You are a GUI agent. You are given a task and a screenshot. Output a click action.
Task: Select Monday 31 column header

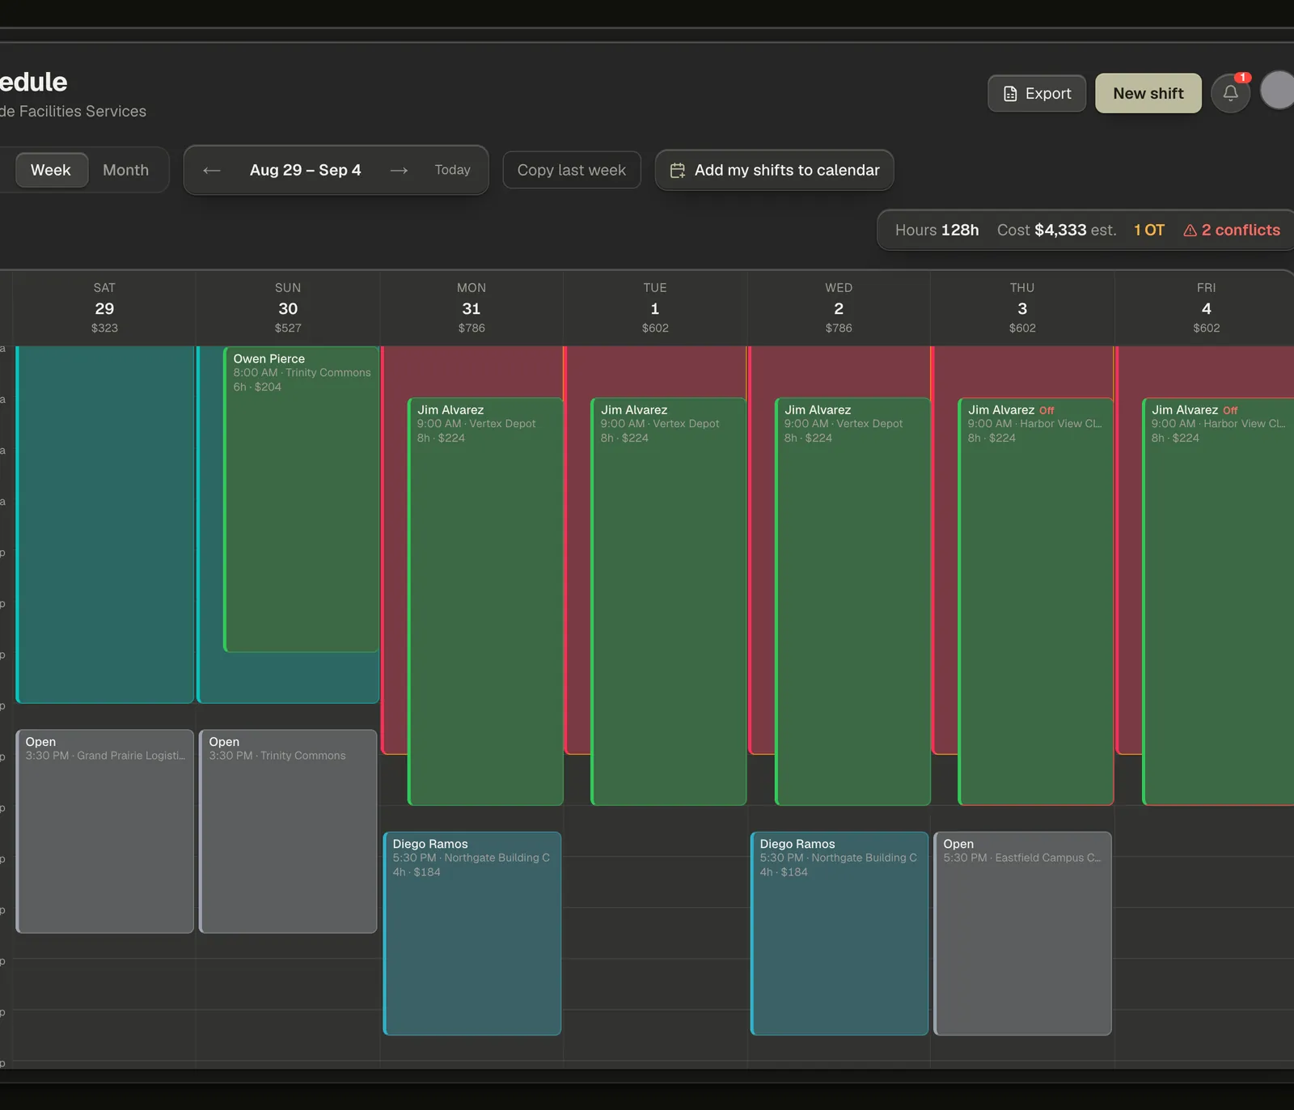472,308
